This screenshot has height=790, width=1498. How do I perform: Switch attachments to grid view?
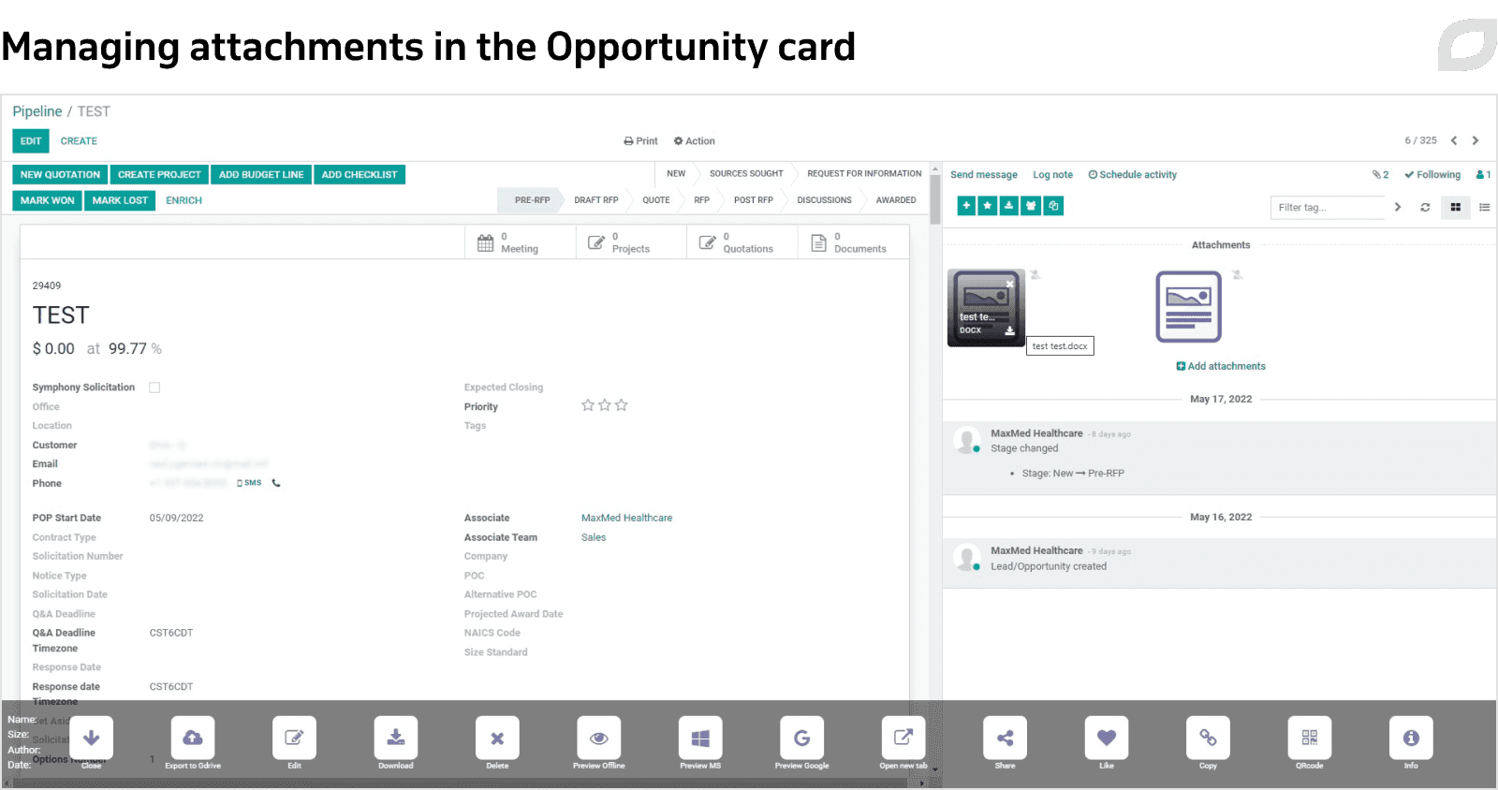[1456, 208]
